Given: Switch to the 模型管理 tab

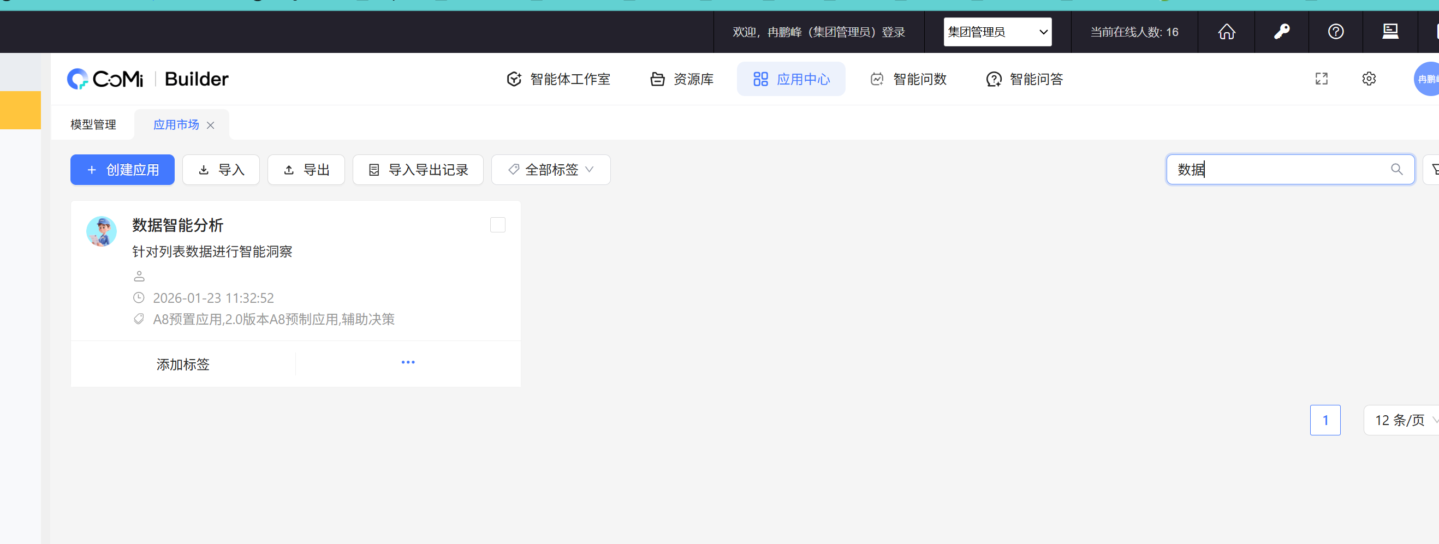Looking at the screenshot, I should 93,124.
